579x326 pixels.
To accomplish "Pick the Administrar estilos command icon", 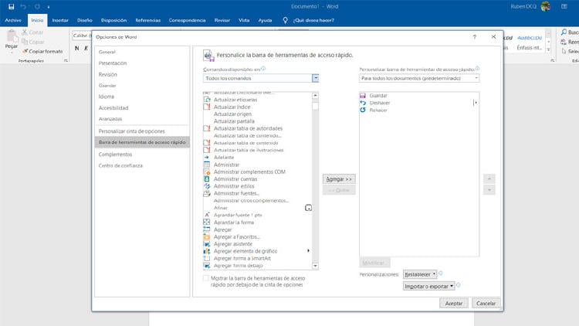I will coord(206,186).
